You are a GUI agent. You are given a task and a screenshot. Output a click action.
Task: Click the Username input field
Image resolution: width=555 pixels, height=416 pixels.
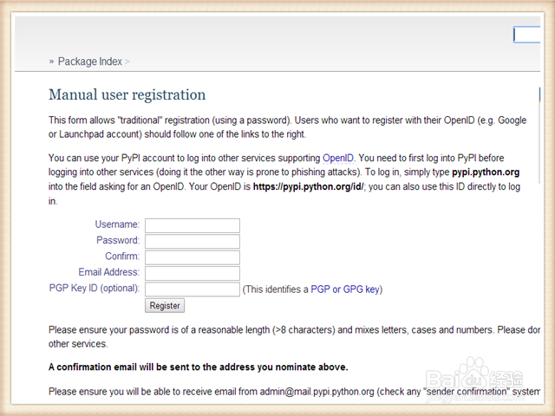[x=193, y=225]
